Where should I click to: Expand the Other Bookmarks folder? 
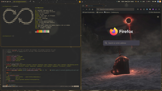(154, 12)
